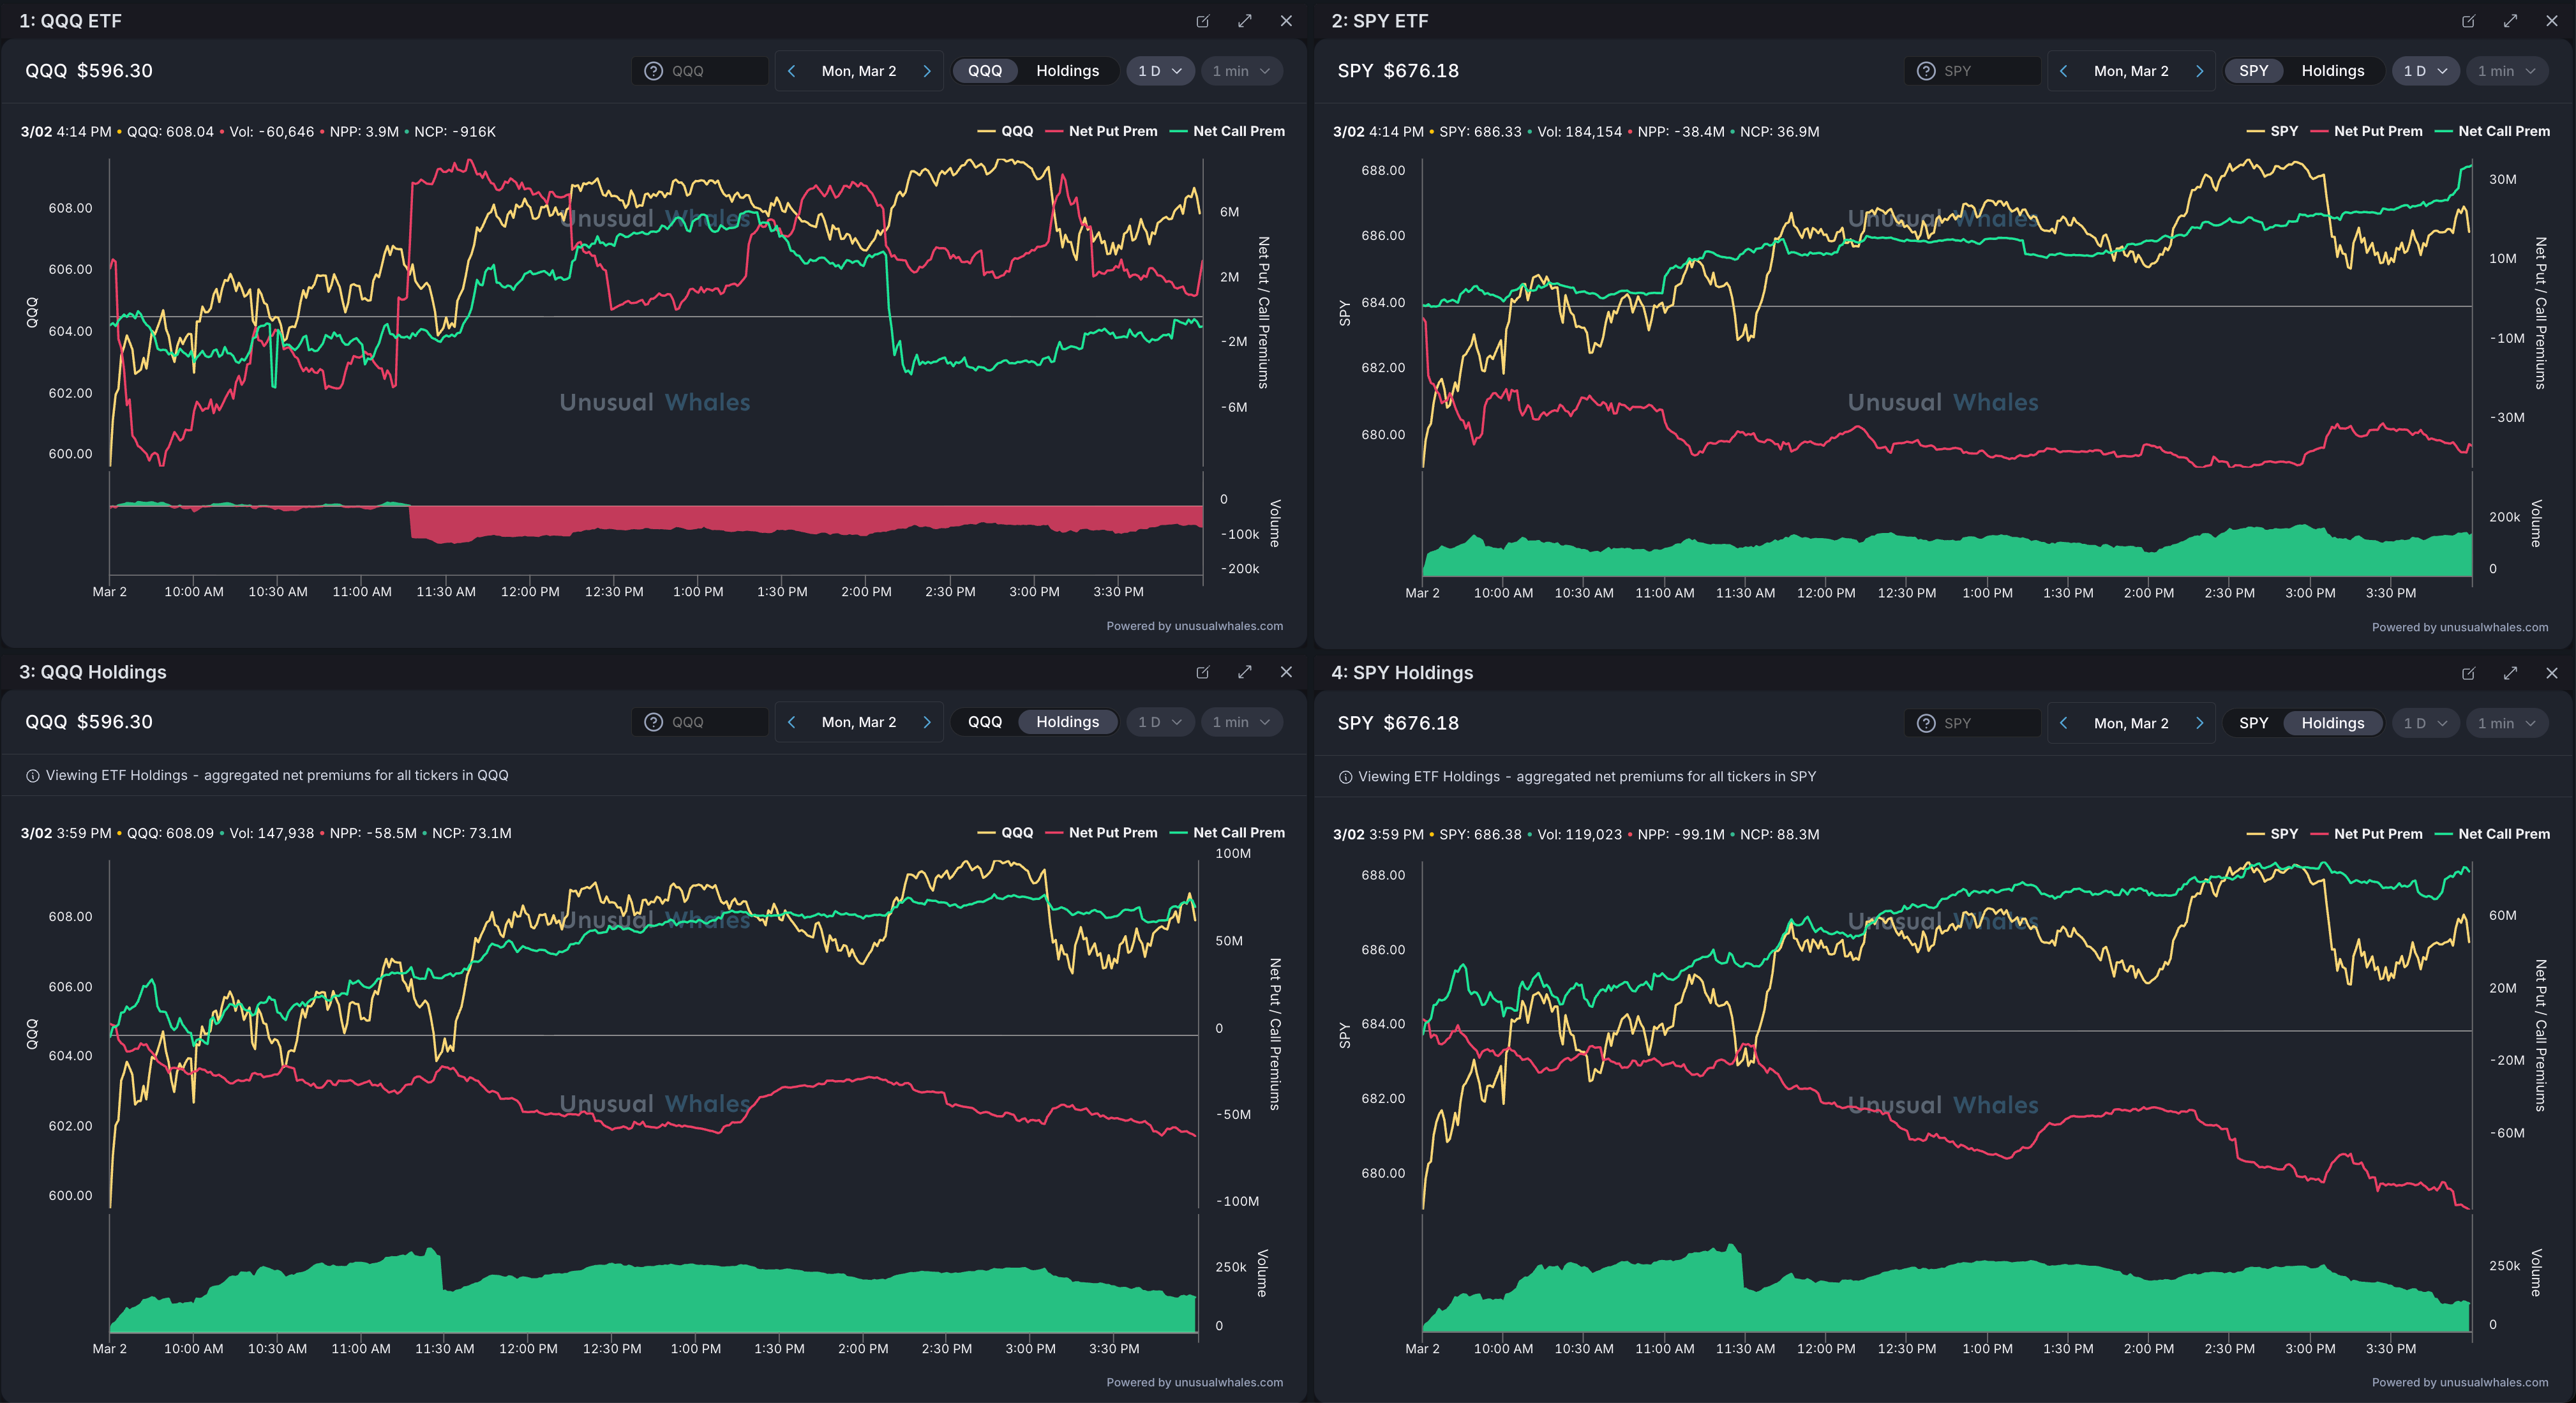
Task: Toggle Net Put Prem legend in QQQ ETF chart
Action: point(1112,131)
